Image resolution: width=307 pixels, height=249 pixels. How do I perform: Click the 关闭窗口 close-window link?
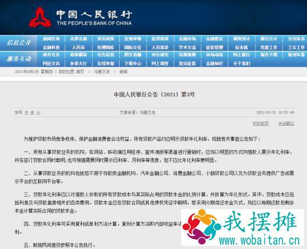pos(286,123)
